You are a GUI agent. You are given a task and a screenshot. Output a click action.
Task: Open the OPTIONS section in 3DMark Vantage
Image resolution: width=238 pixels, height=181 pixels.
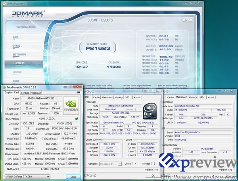(x=16, y=46)
